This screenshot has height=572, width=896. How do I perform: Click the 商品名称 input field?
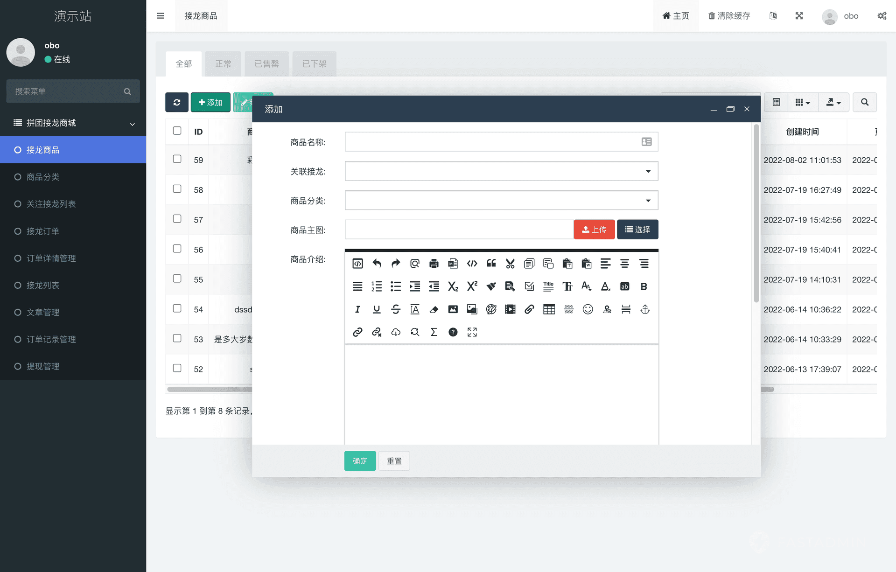492,142
